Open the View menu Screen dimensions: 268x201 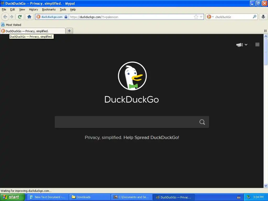(22, 9)
